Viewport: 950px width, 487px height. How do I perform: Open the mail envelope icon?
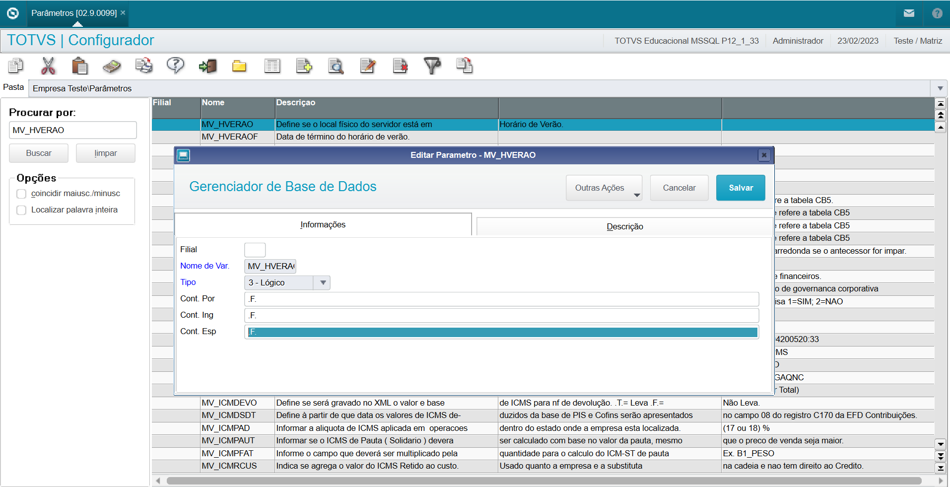(909, 13)
